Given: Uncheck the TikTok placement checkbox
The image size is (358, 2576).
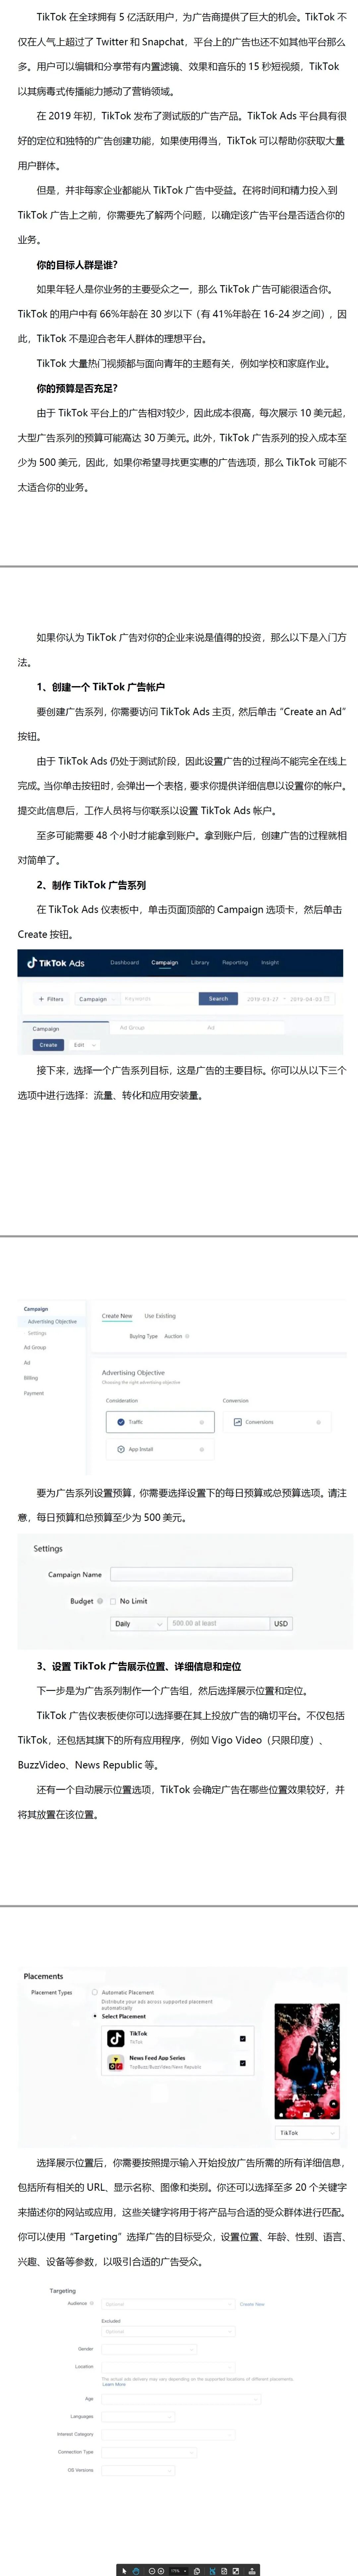Looking at the screenshot, I should pyautogui.click(x=243, y=2038).
